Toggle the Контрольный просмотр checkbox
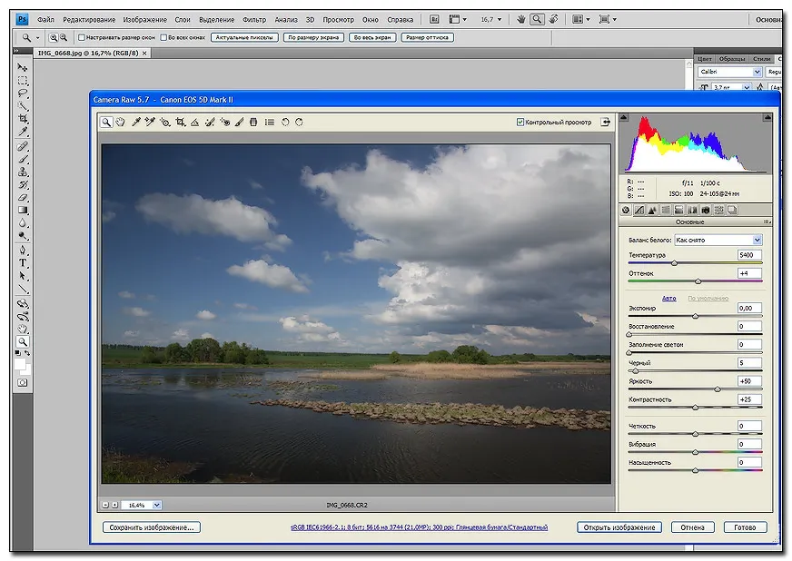792x561 pixels. click(x=520, y=123)
